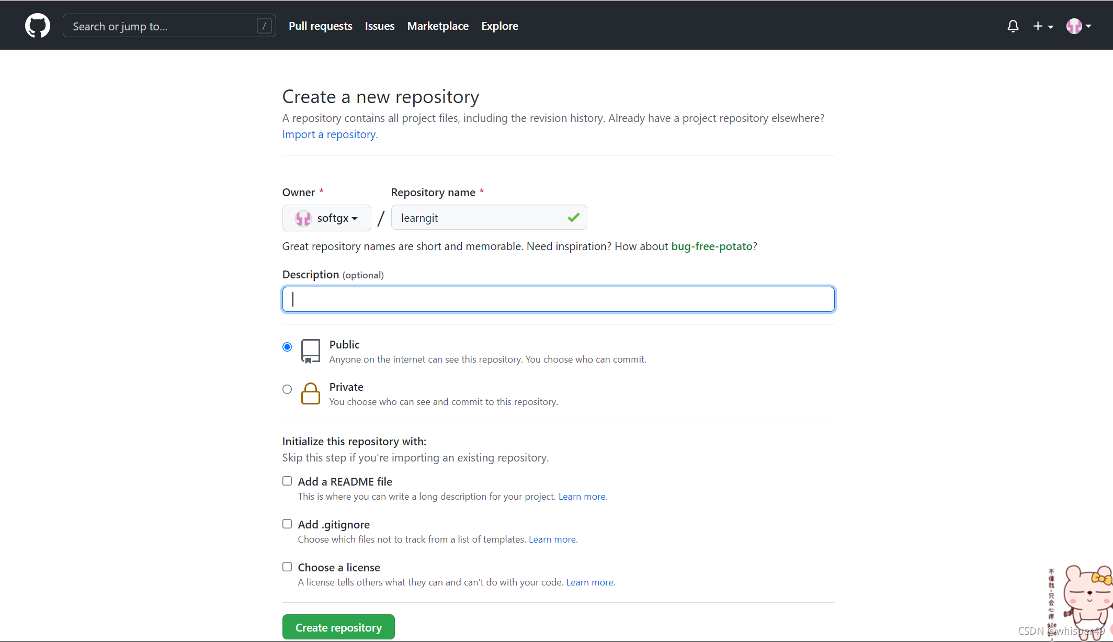Follow the Import a repository link
Image resolution: width=1113 pixels, height=642 pixels.
pyautogui.click(x=330, y=134)
